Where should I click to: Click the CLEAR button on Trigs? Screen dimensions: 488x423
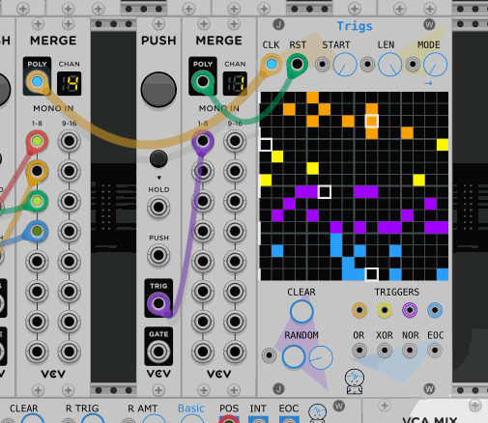(x=301, y=311)
